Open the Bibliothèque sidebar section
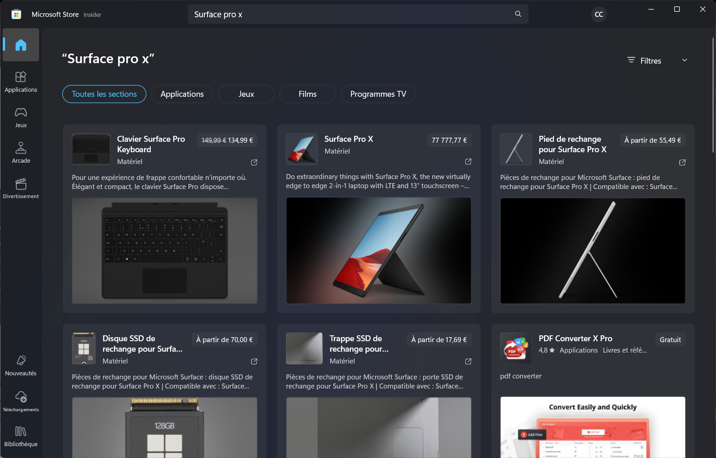The height and width of the screenshot is (458, 716). coord(21,436)
